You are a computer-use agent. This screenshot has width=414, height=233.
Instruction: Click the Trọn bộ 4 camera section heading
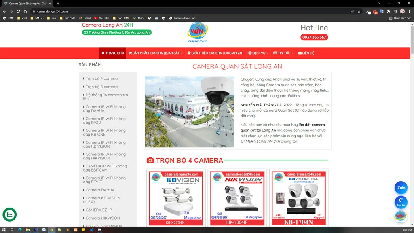click(x=189, y=160)
